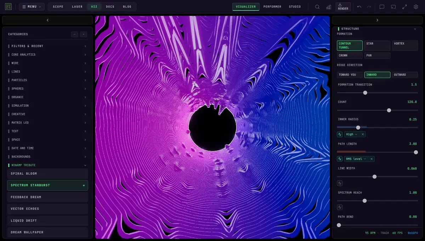This screenshot has height=241, width=425.
Task: Choose the Dream Wallpaper preset
Action: coord(47,232)
